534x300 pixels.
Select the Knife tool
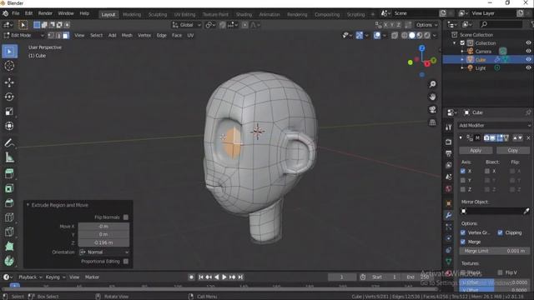9,232
